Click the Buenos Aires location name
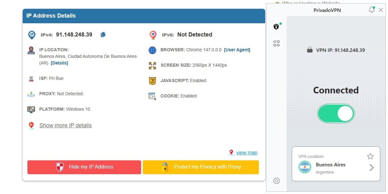 coord(330,165)
